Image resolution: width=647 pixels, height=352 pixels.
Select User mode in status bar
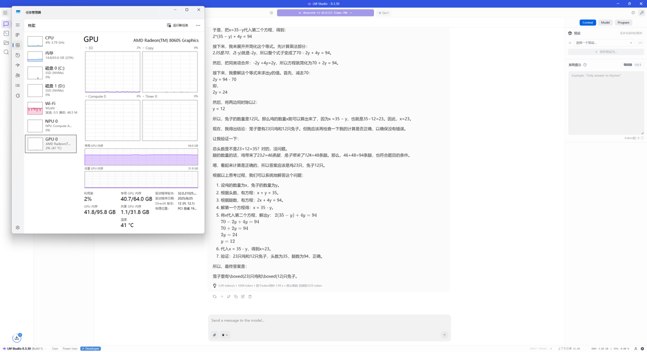click(55, 349)
